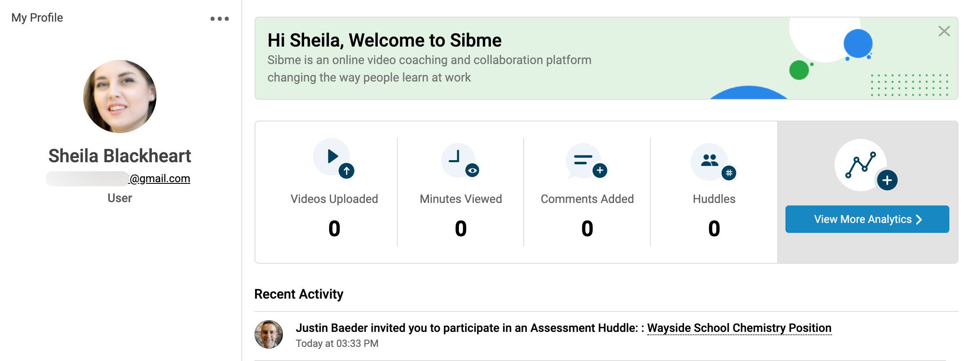The width and height of the screenshot is (971, 361).
Task: Click the analytics line graph icon
Action: [860, 165]
